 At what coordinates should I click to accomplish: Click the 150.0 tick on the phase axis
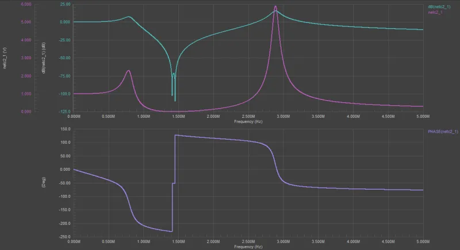[65, 129]
